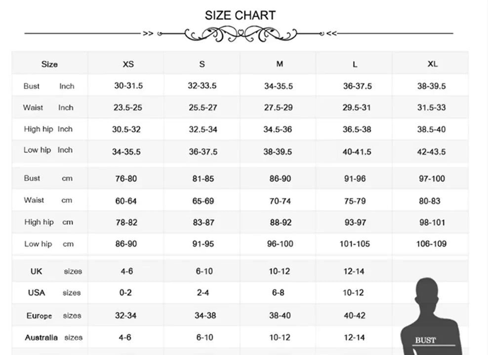Image resolution: width=488 pixels, height=355 pixels.
Task: Select the XL column header
Action: (x=432, y=64)
